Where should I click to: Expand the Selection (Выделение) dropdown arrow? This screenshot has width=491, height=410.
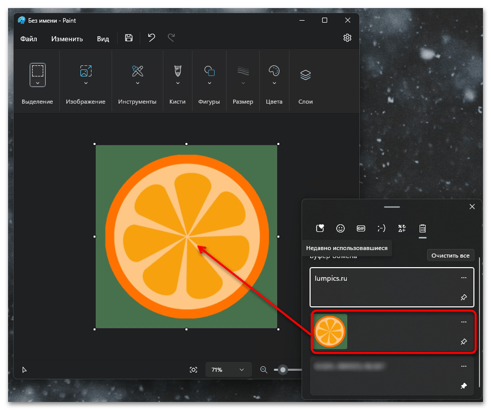(x=38, y=83)
